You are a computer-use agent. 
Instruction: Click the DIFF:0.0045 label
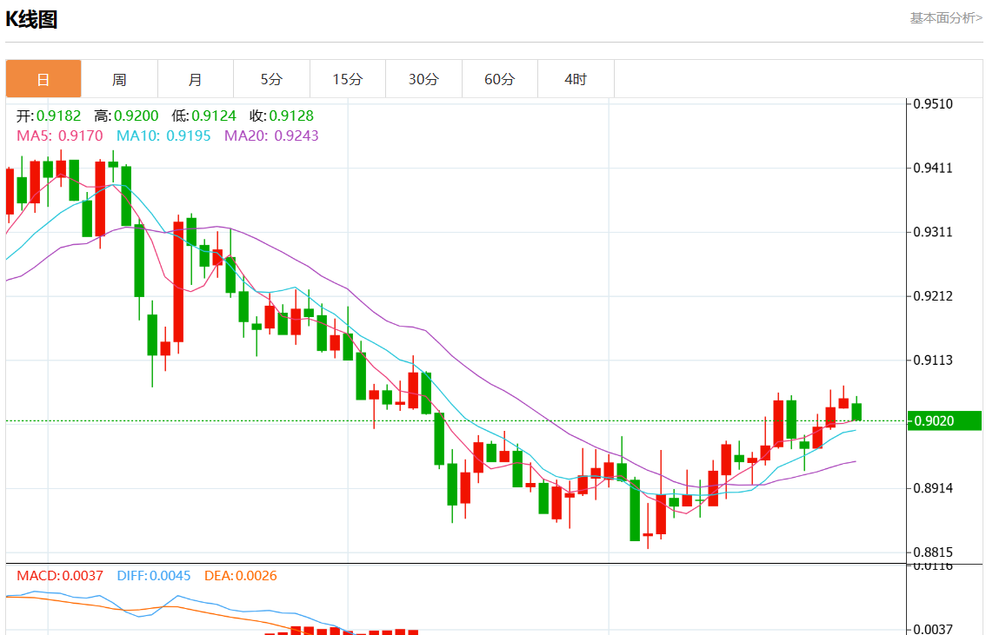(x=154, y=575)
